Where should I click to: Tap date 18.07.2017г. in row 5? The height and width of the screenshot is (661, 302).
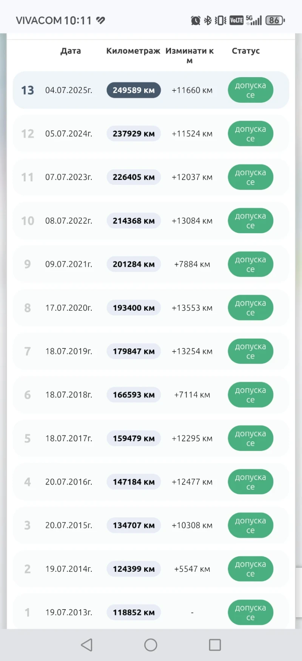coord(69,438)
